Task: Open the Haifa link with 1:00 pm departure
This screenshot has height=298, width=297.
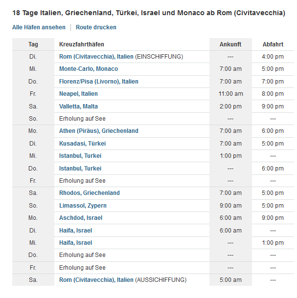Action: click(75, 243)
